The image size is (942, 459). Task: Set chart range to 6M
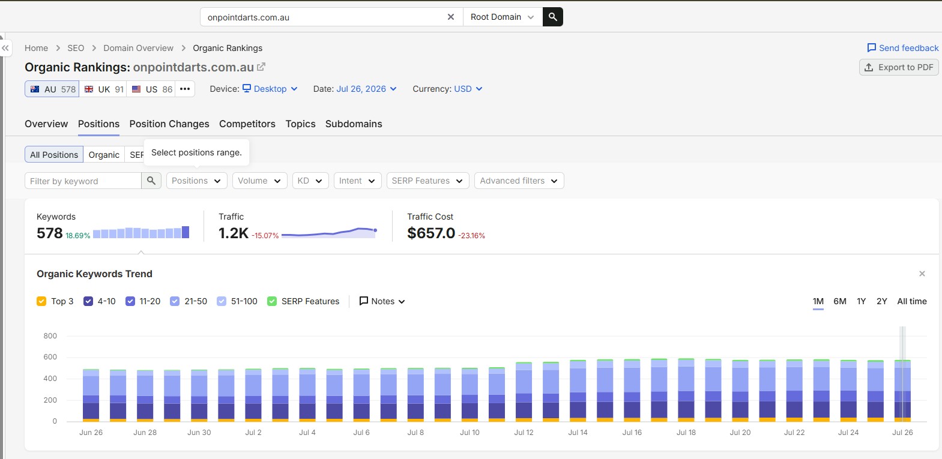click(840, 301)
